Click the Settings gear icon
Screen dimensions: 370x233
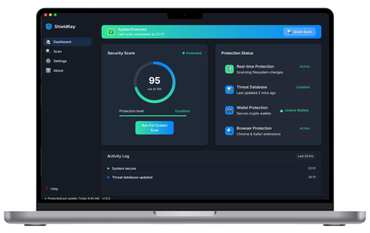coord(48,61)
